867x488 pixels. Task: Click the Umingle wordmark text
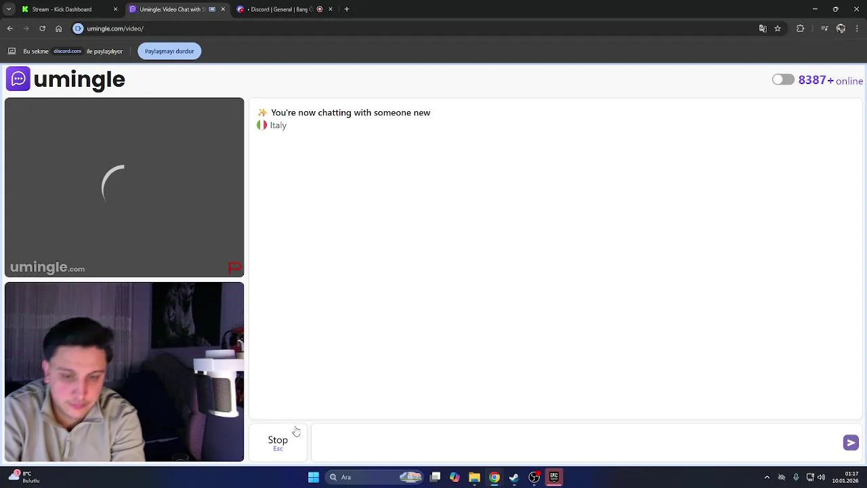(79, 79)
